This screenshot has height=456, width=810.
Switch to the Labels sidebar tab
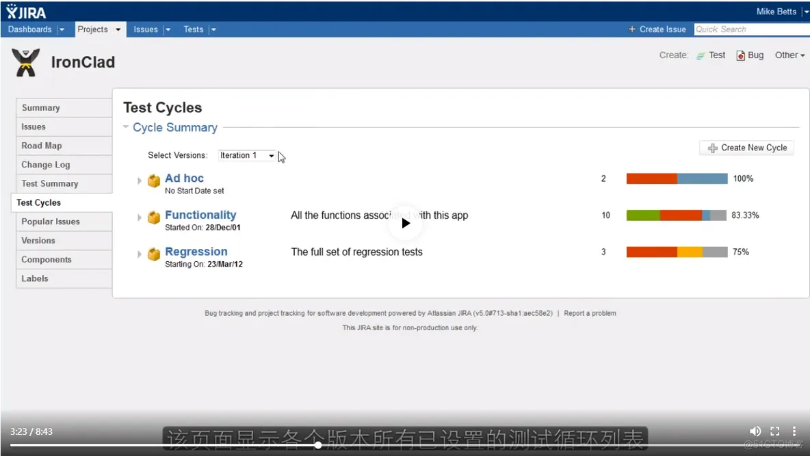(x=64, y=278)
